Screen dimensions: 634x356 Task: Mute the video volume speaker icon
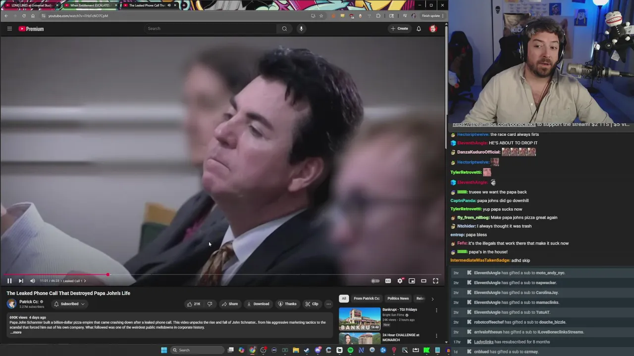tap(33, 281)
